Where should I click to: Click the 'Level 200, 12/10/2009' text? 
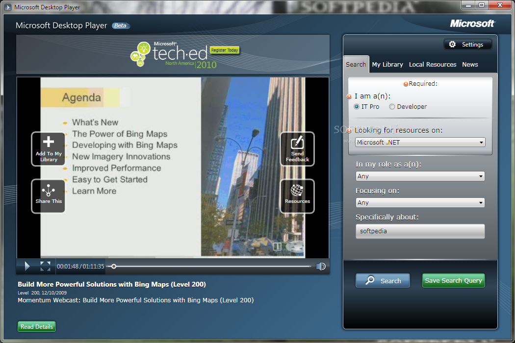click(x=42, y=293)
